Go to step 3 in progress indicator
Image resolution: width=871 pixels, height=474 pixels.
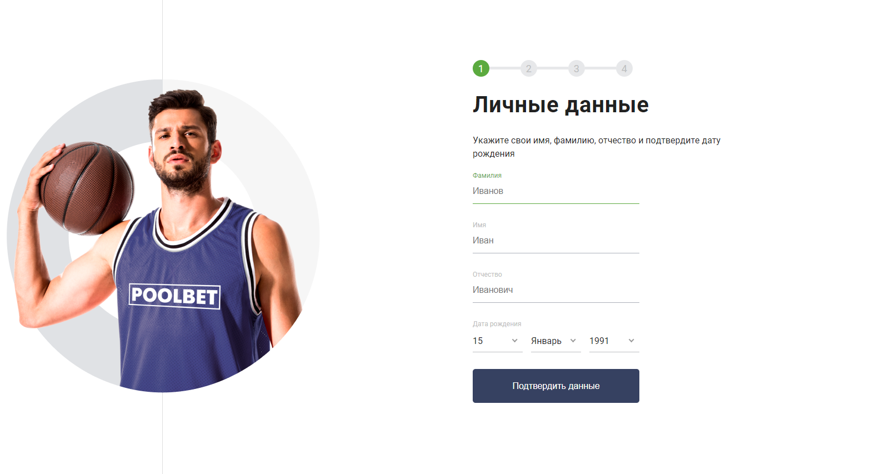point(577,68)
